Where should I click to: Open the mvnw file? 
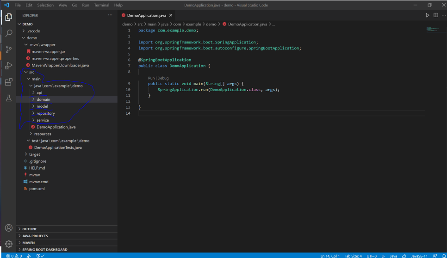[x=35, y=175]
